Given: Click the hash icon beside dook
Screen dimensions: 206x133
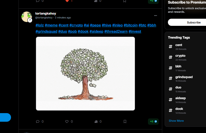Looking at the screenshot, I should (170, 110).
